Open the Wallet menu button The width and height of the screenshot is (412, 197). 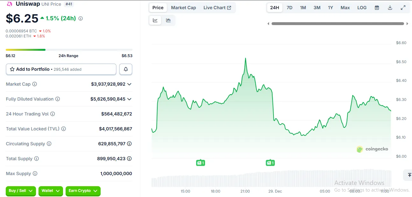(50, 191)
